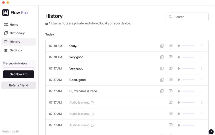Viewport: 215px width, 135px height.
Task: Open note icon for third 'Audio is silent' row
Action: [x=171, y=125]
